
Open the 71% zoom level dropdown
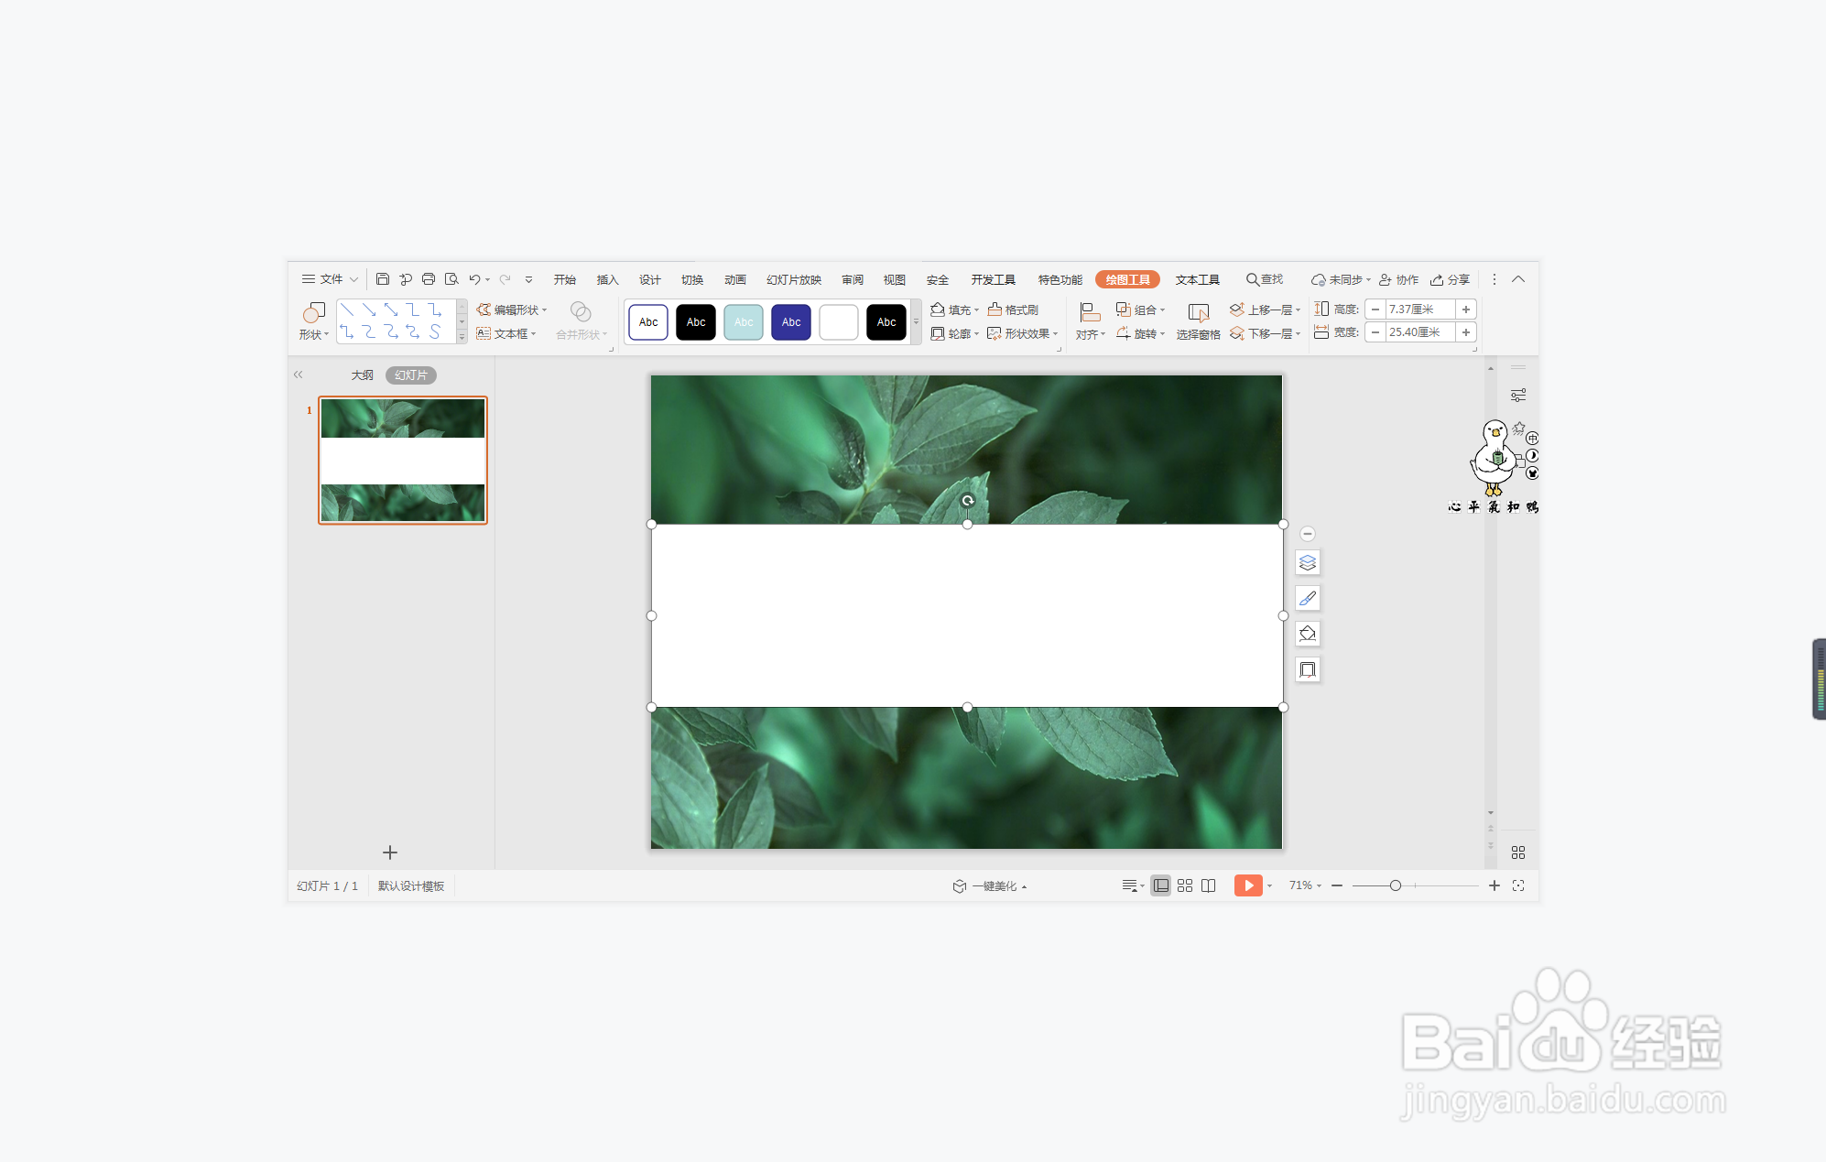click(x=1306, y=885)
